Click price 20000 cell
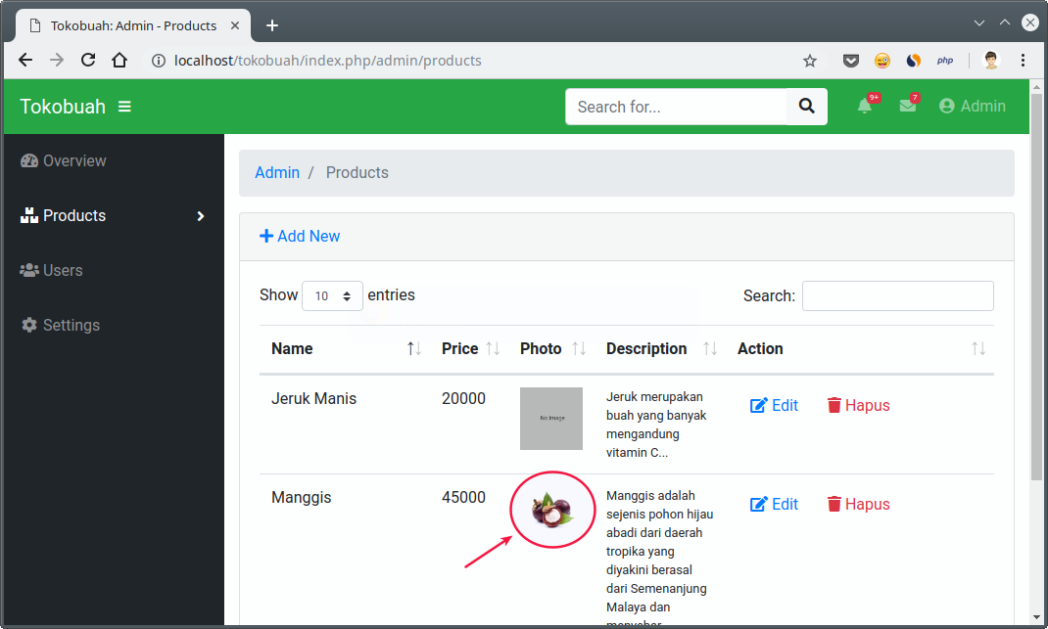The width and height of the screenshot is (1048, 629). pos(463,399)
